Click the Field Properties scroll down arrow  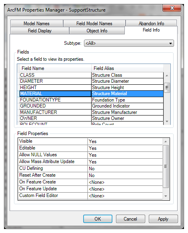click(166, 196)
